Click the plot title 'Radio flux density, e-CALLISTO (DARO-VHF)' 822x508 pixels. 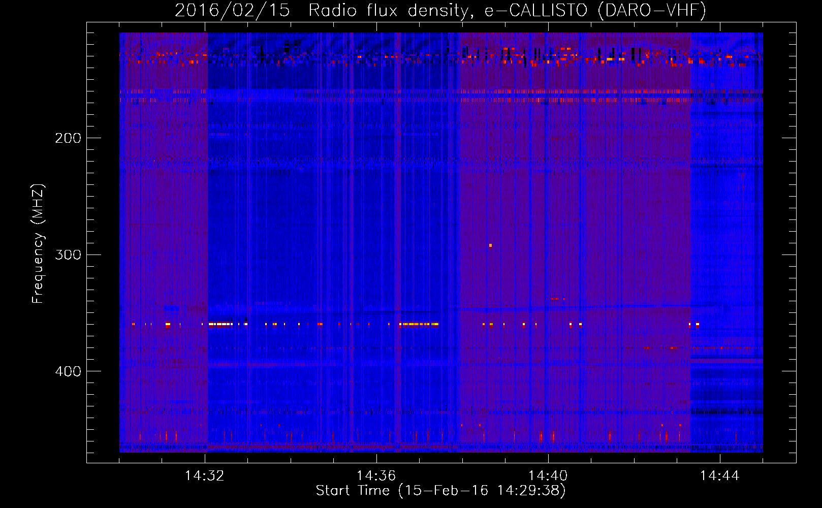[507, 10]
